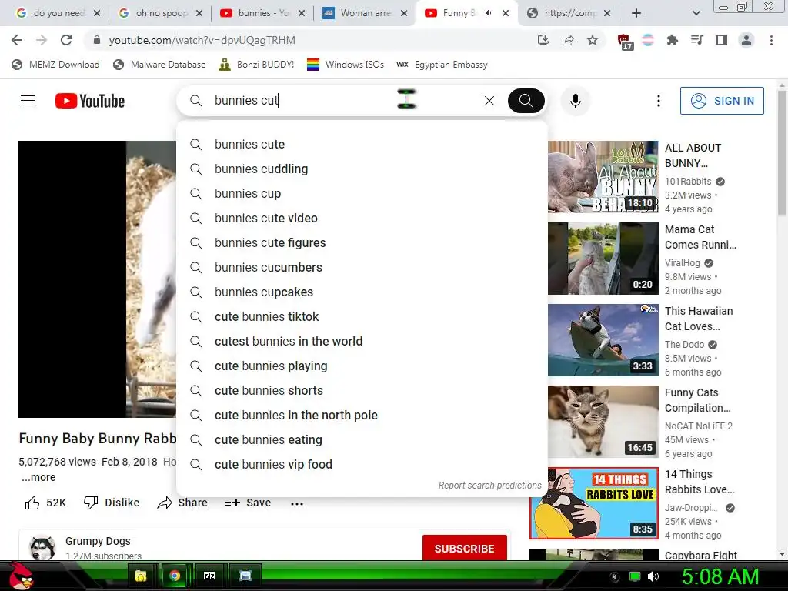Click Report search predictions link
788x591 pixels.
pyautogui.click(x=489, y=486)
